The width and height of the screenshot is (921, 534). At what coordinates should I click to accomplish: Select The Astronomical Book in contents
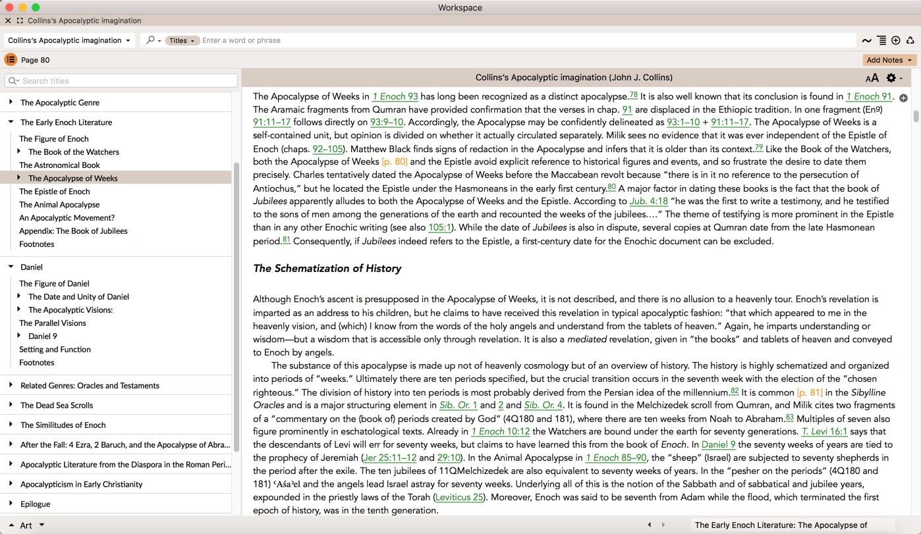pyautogui.click(x=59, y=165)
